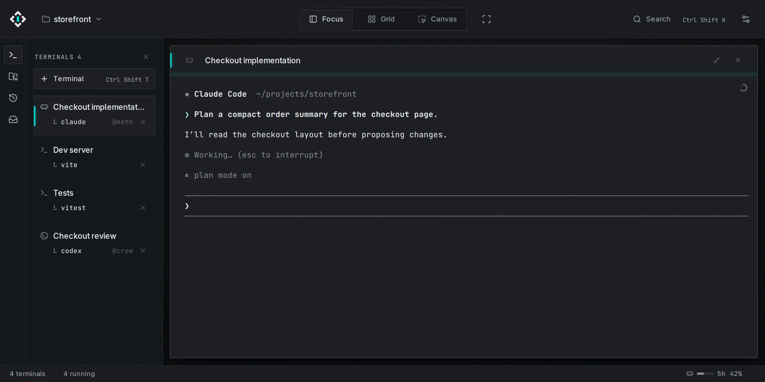Click the 4 running status entry
This screenshot has height=382, width=765.
[x=79, y=374]
